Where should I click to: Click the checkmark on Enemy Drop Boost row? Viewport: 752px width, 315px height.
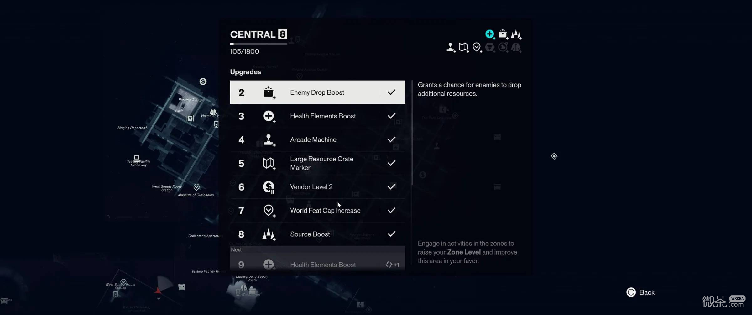click(x=391, y=92)
